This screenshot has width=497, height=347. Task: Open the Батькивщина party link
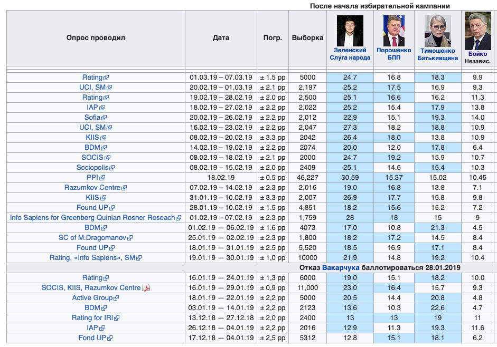[x=437, y=58]
